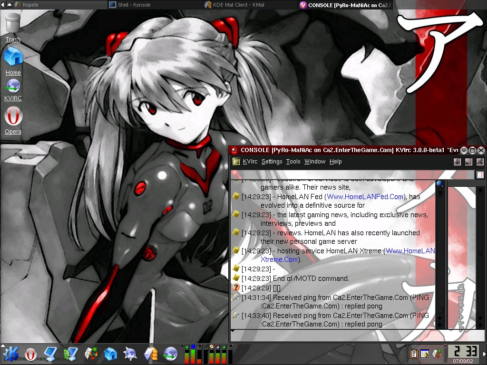487x365 pixels.
Task: Hide bottom panel with right edge arrow
Action: pyautogui.click(x=484, y=354)
